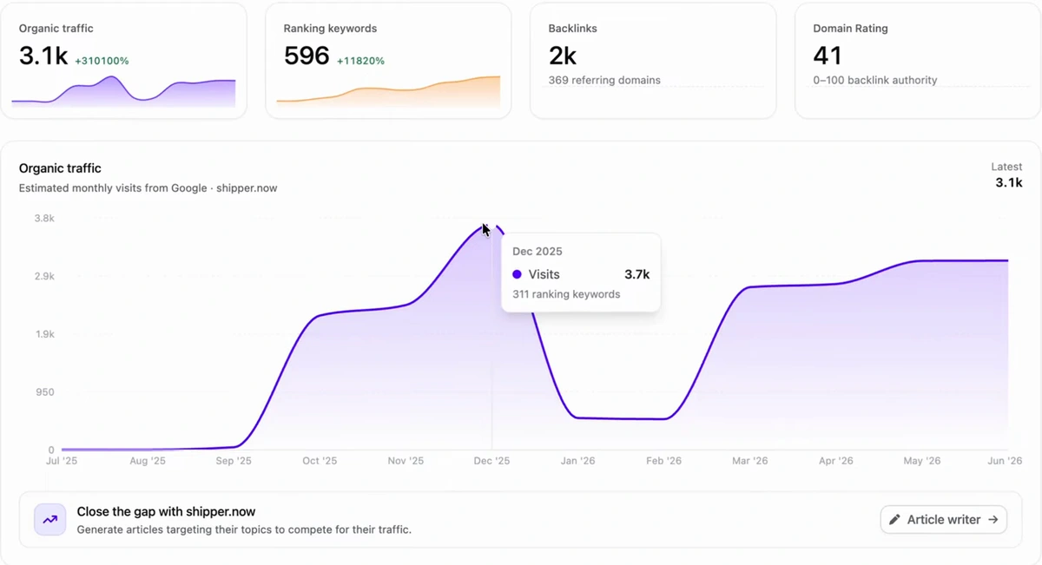Click the purple Visits dot in tooltip
The width and height of the screenshot is (1042, 565).
point(517,274)
